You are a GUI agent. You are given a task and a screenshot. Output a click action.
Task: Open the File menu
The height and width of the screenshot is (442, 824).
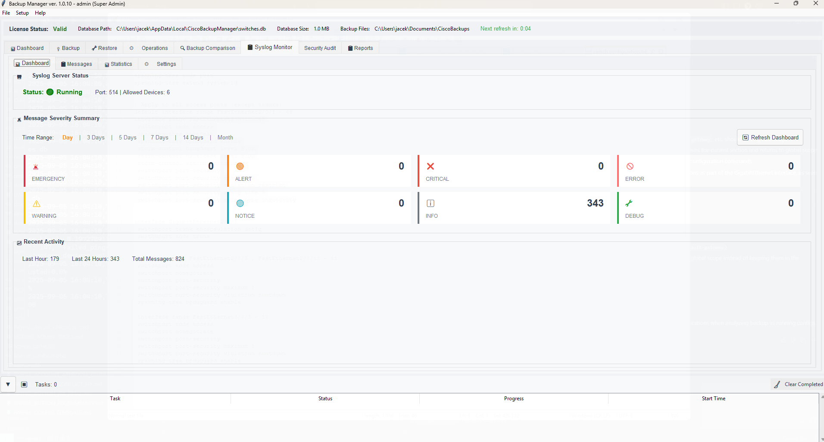[x=6, y=13]
